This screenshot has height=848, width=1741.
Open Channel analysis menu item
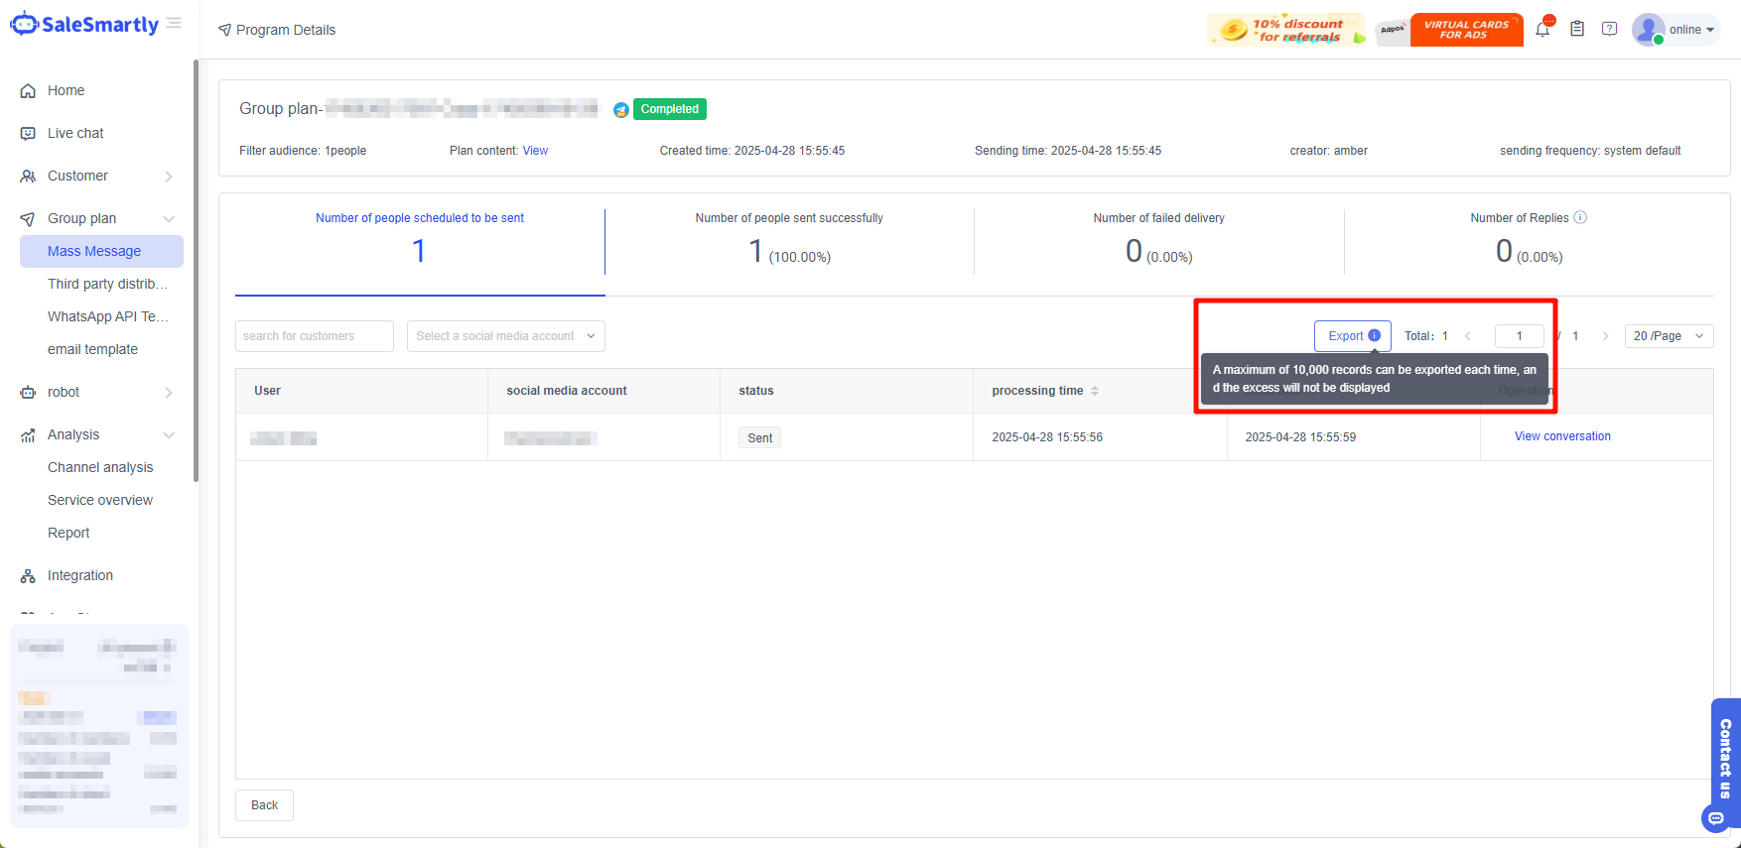[x=100, y=467]
